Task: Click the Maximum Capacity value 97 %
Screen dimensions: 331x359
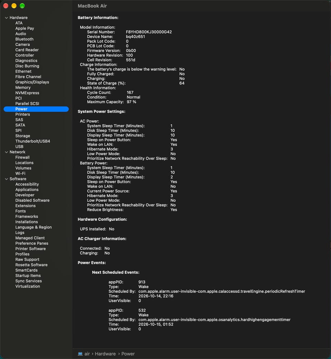Action: tap(131, 102)
